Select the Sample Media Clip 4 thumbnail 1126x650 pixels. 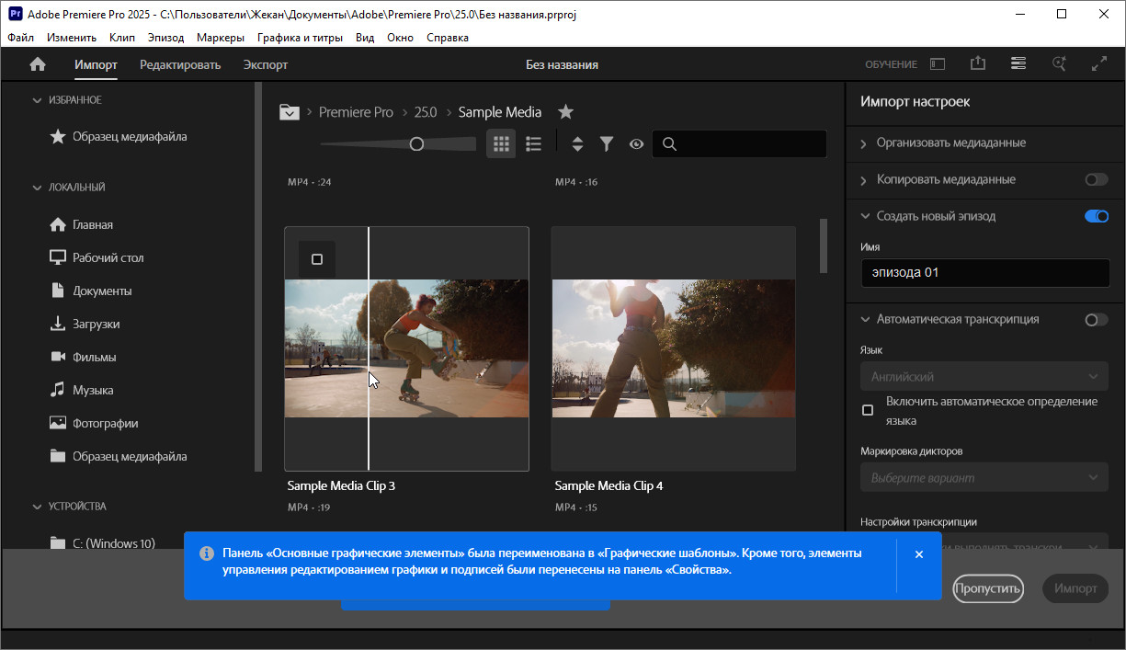(673, 348)
